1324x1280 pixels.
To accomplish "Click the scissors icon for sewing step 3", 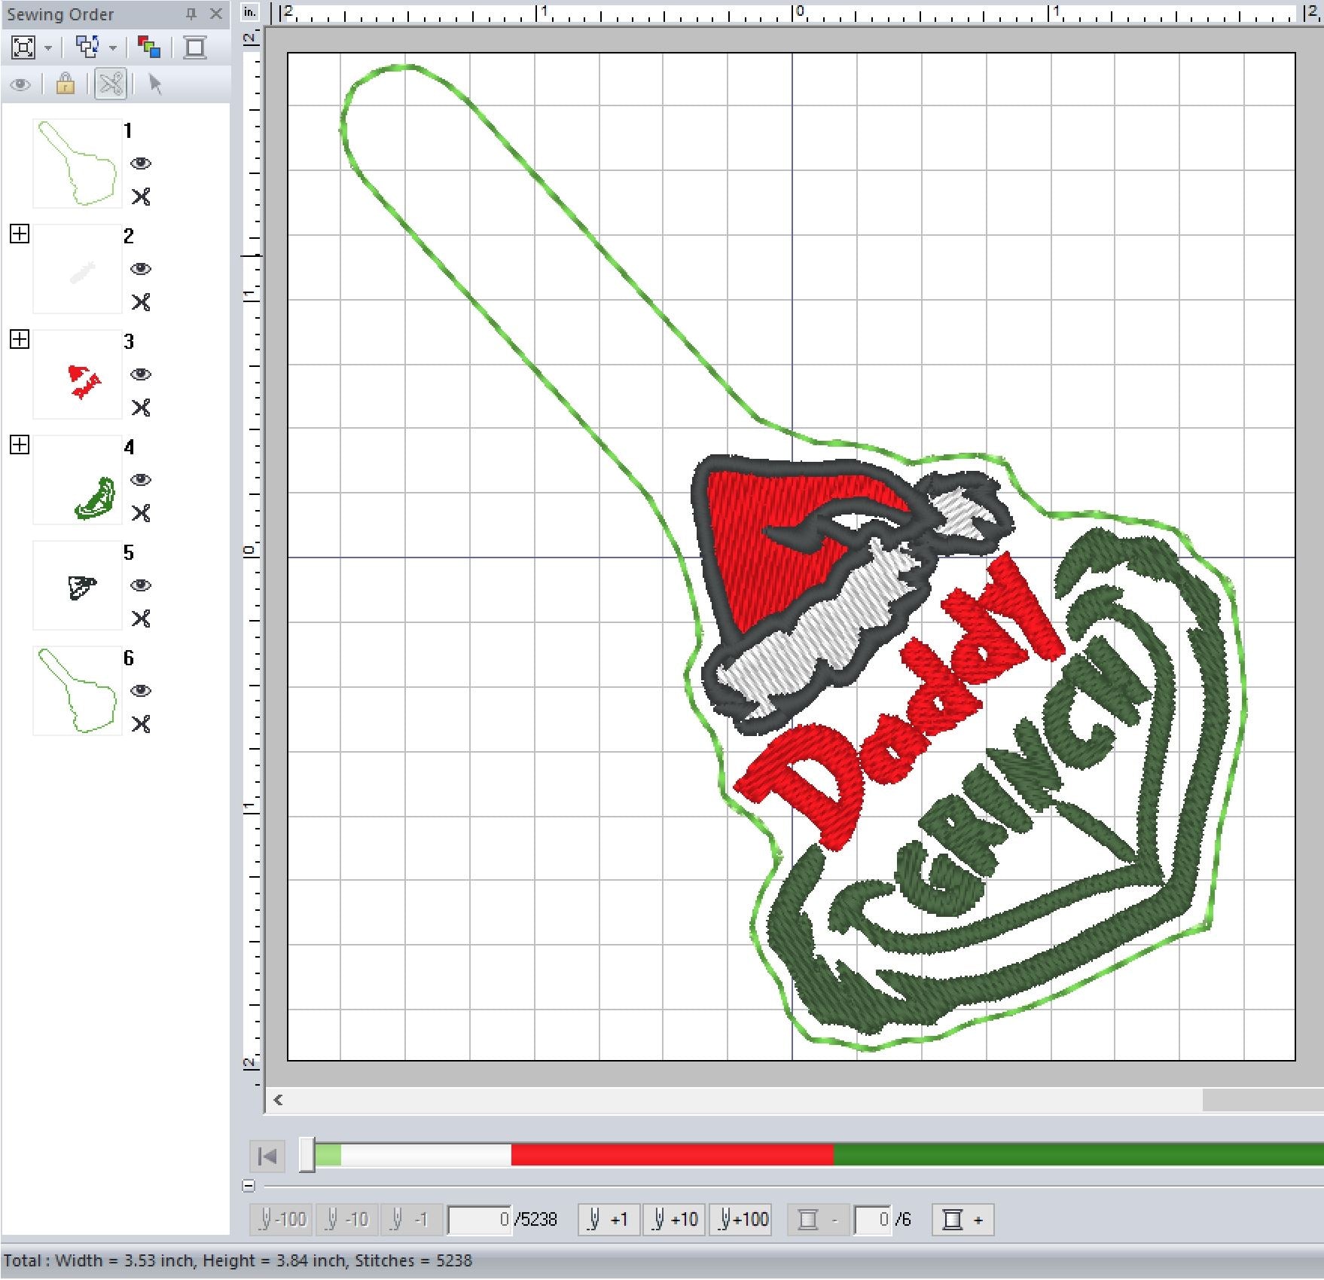I will tap(141, 408).
